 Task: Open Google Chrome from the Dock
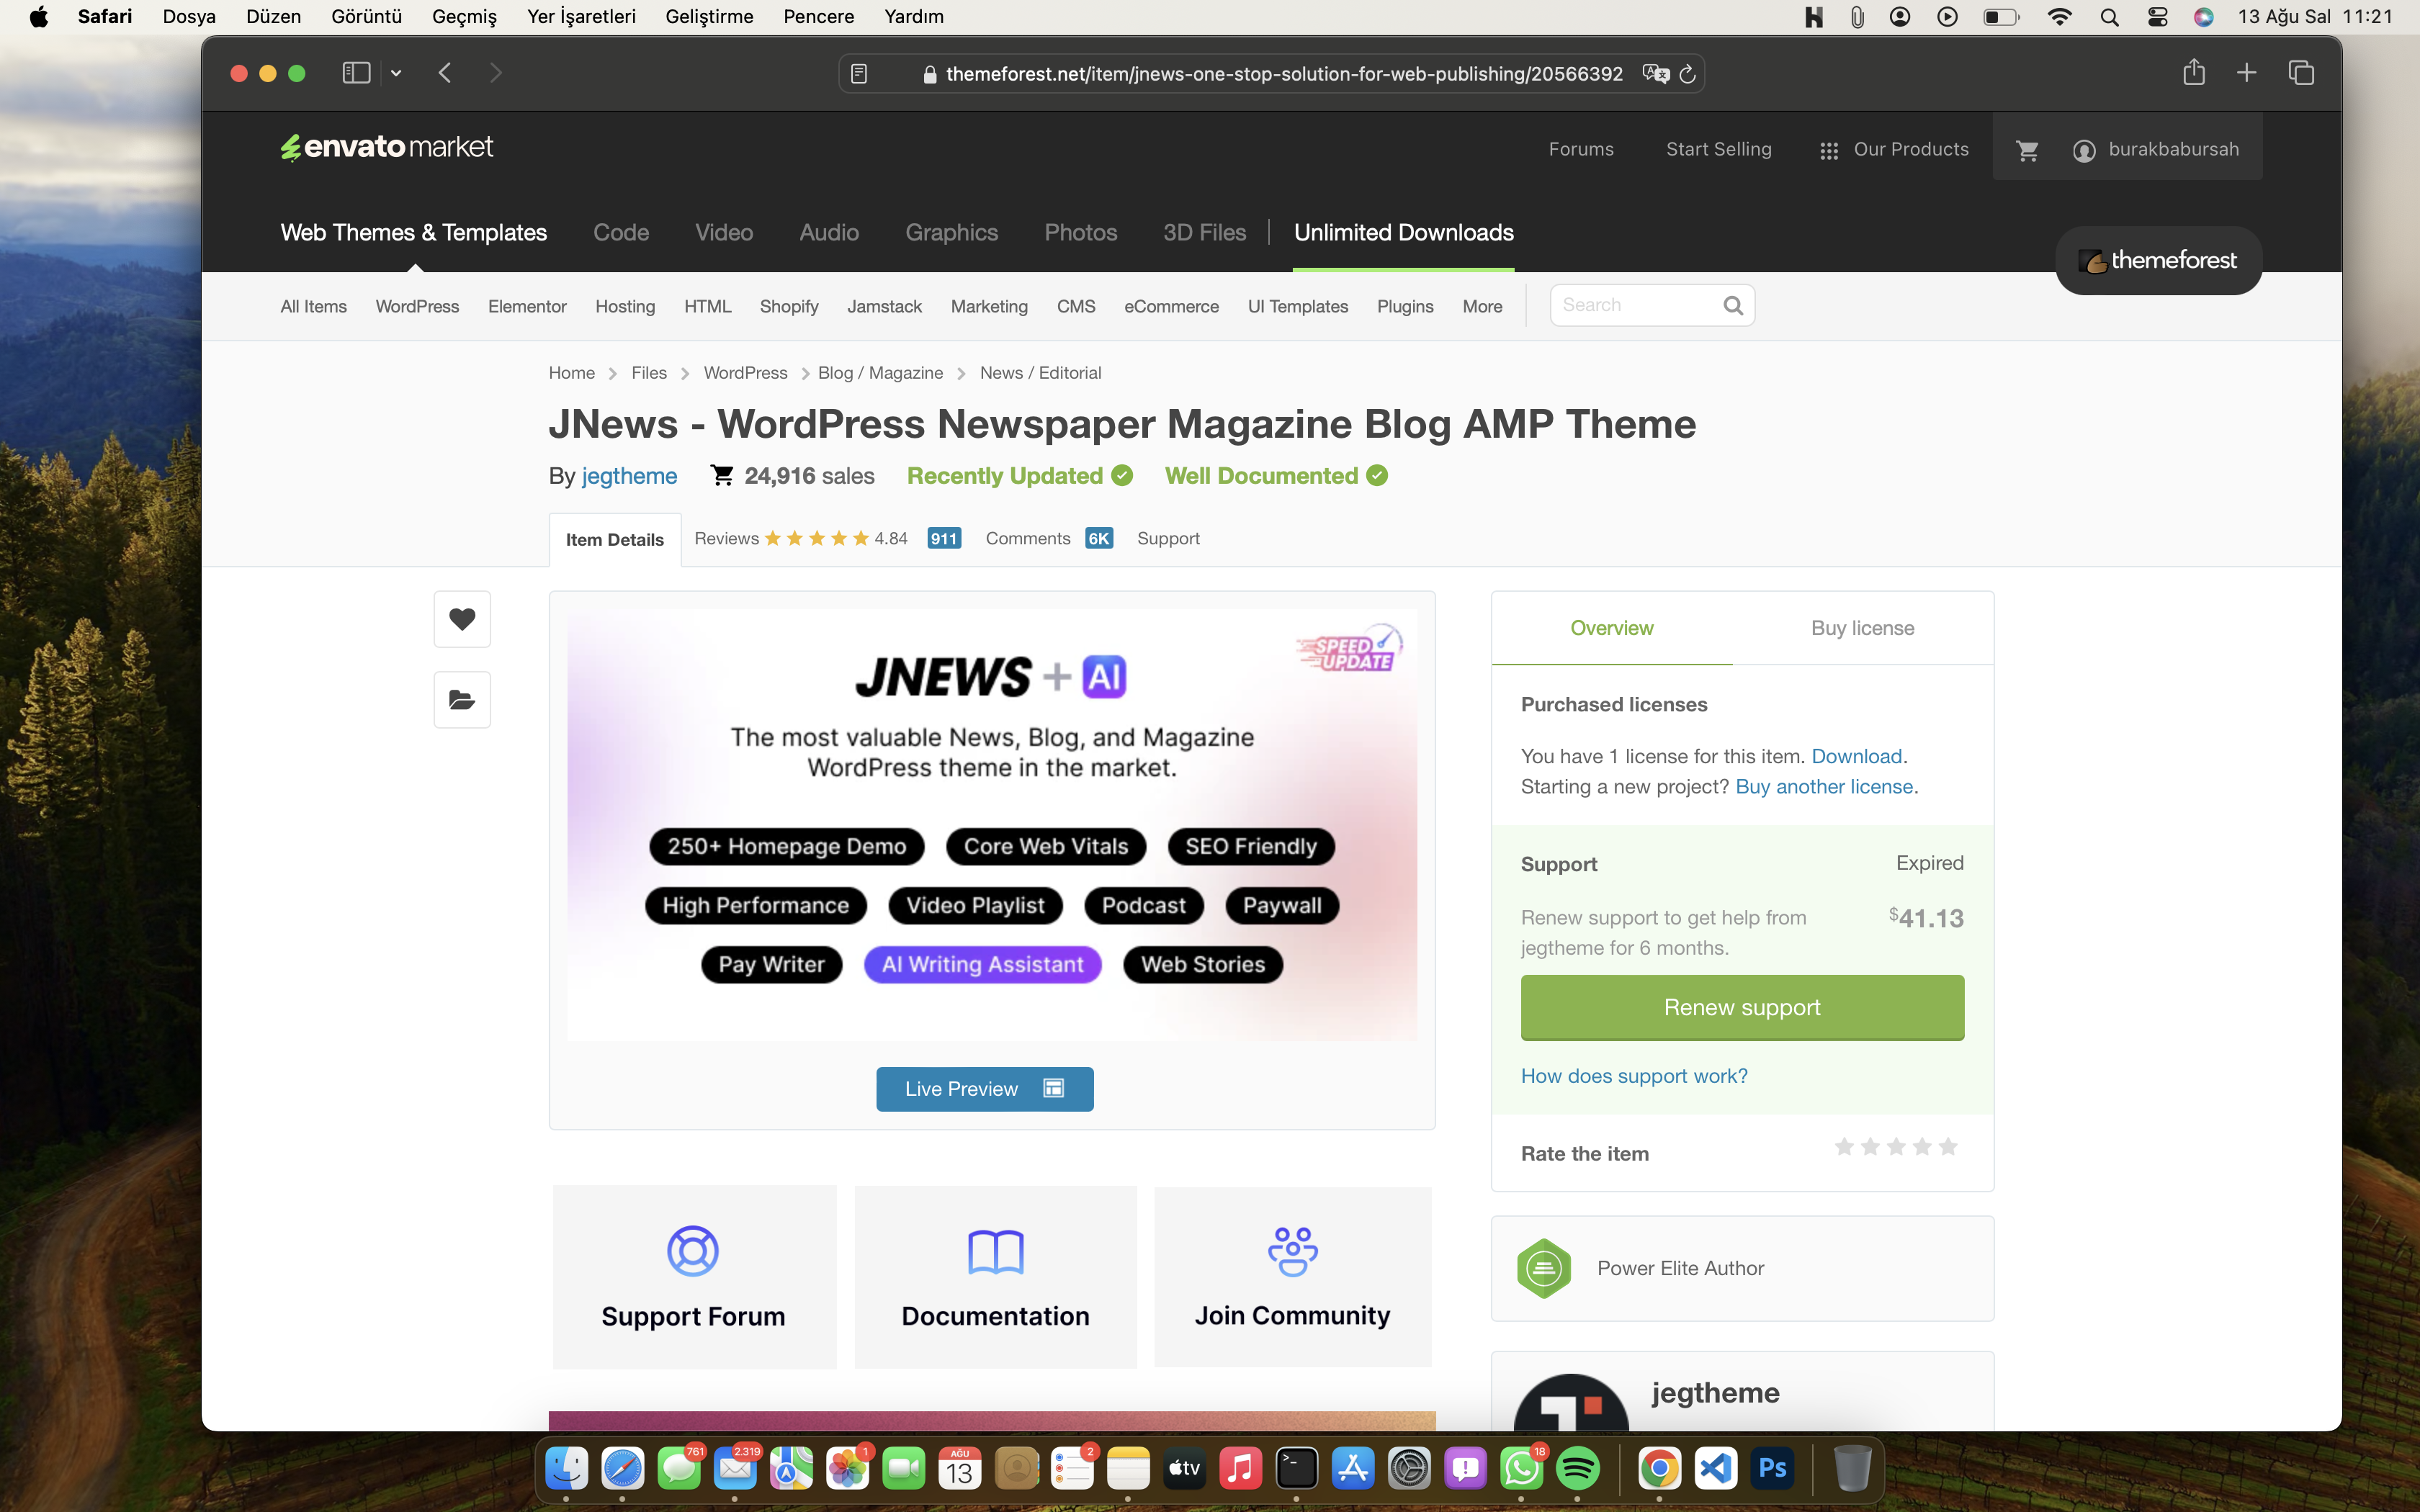[1659, 1468]
